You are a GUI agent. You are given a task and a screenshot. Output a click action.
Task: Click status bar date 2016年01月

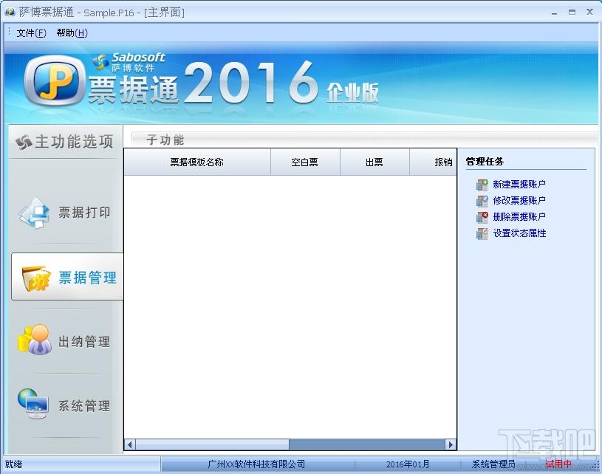pos(408,464)
